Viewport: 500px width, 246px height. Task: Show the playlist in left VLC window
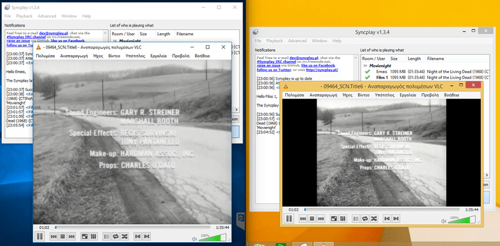pos(107,236)
